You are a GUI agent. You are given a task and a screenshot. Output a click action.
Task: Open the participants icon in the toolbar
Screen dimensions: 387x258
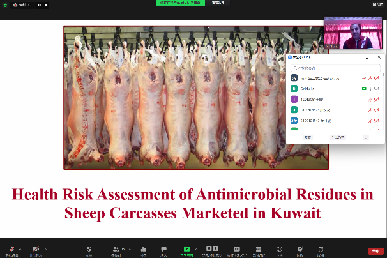(x=116, y=248)
